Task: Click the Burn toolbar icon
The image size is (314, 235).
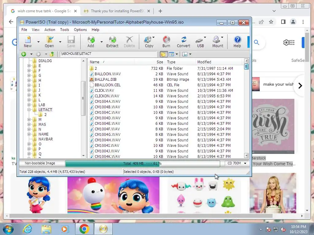Action: point(166,42)
